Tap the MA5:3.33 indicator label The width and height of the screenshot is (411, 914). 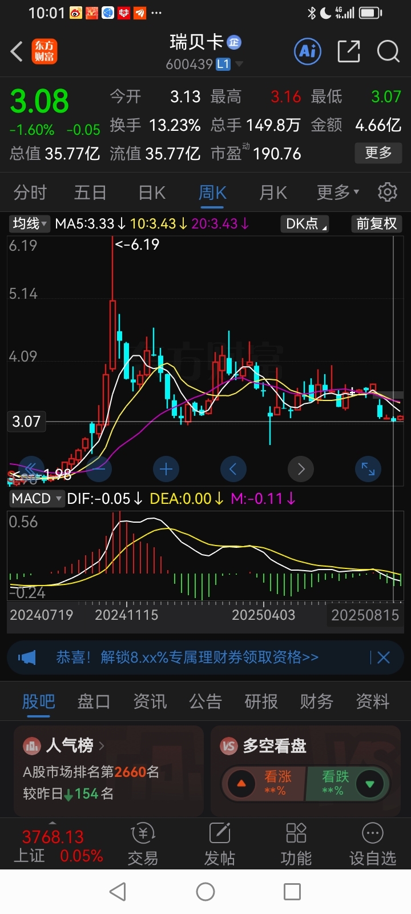coord(90,223)
